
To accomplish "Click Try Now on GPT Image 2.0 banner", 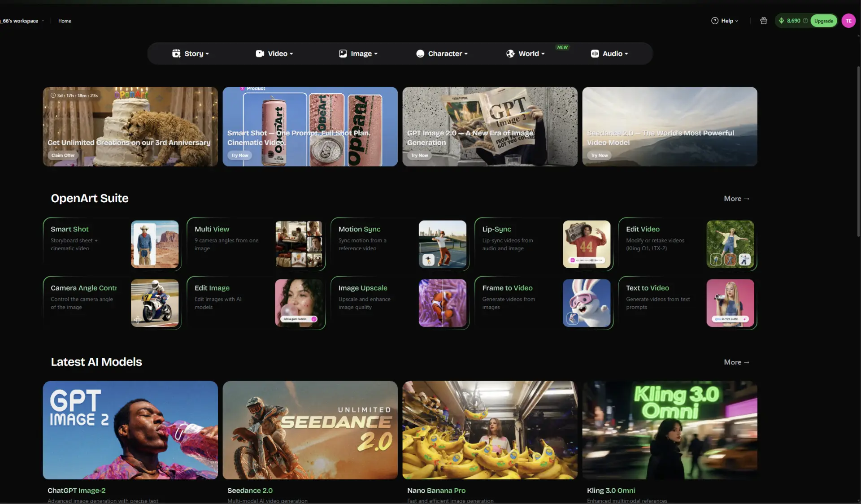I will [x=419, y=155].
